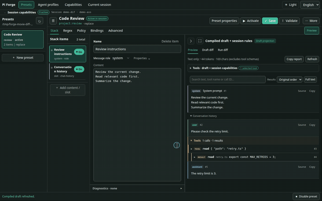Expand the Diagnostics none bar
322x201 pixels.
137,188
